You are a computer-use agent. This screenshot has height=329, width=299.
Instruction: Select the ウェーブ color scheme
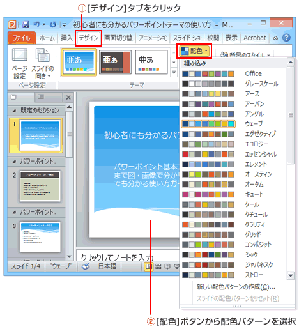pyautogui.click(x=233, y=124)
